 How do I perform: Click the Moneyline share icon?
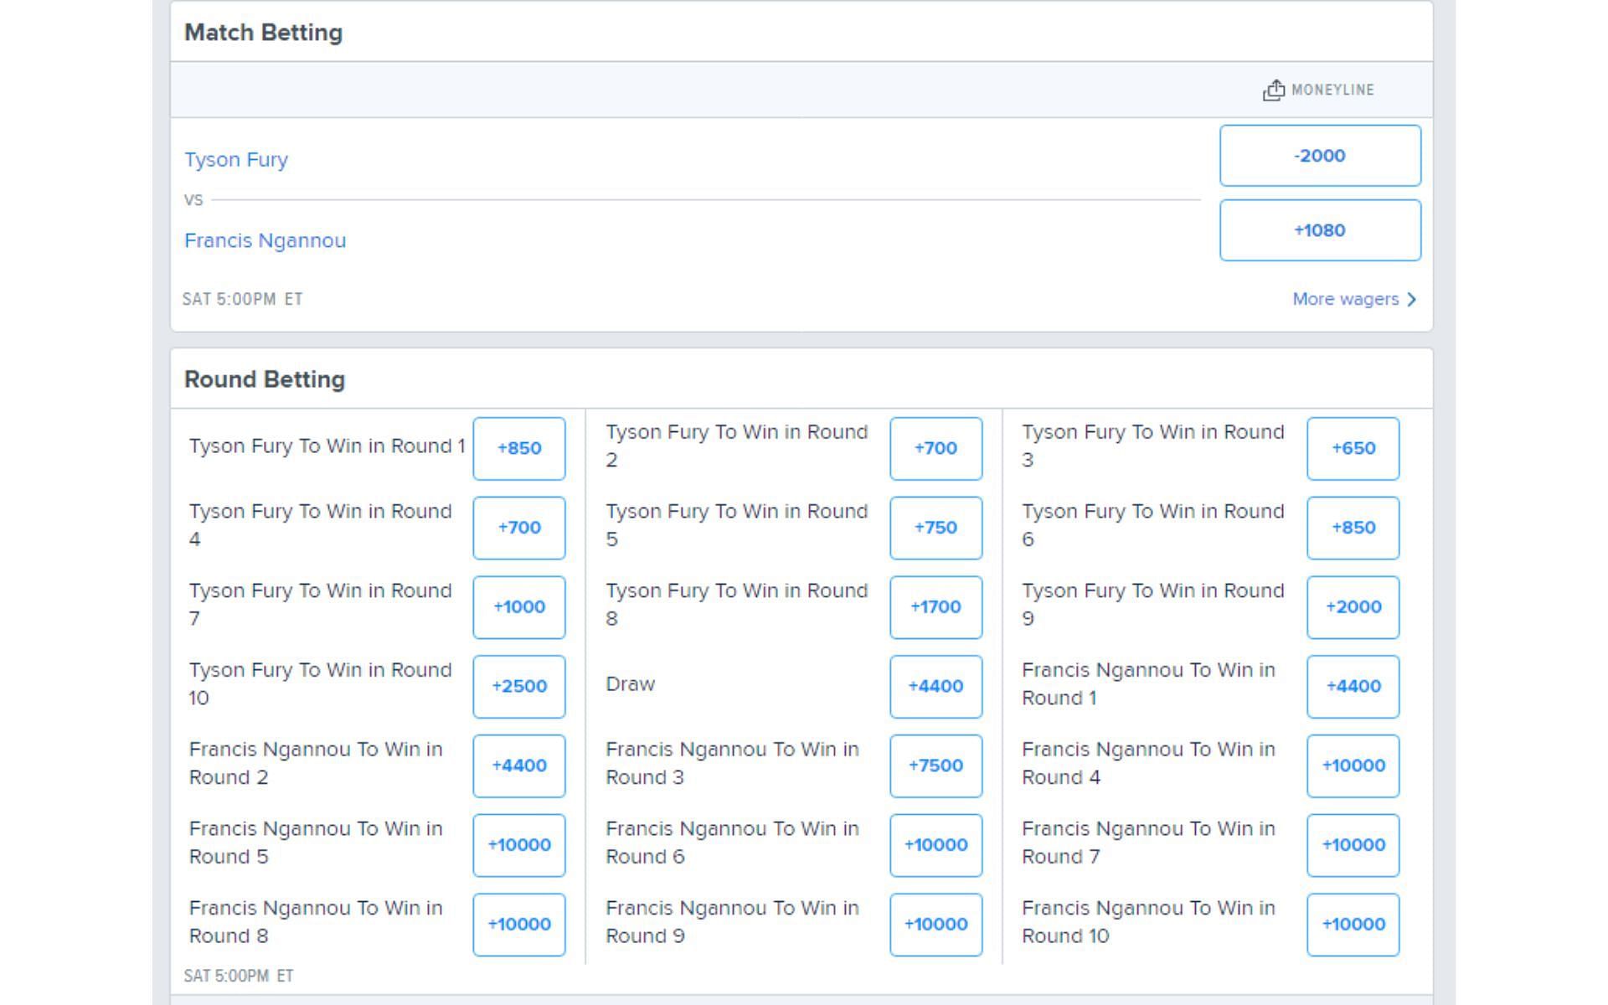tap(1273, 90)
